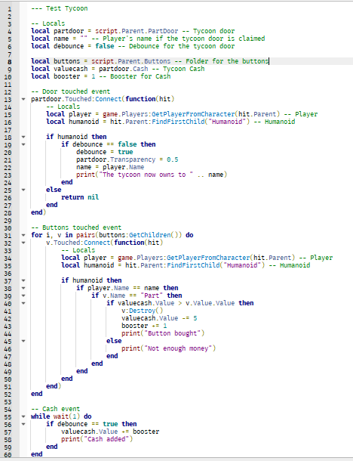Collapse the 'if v.Name == "Part"' block

23,295
